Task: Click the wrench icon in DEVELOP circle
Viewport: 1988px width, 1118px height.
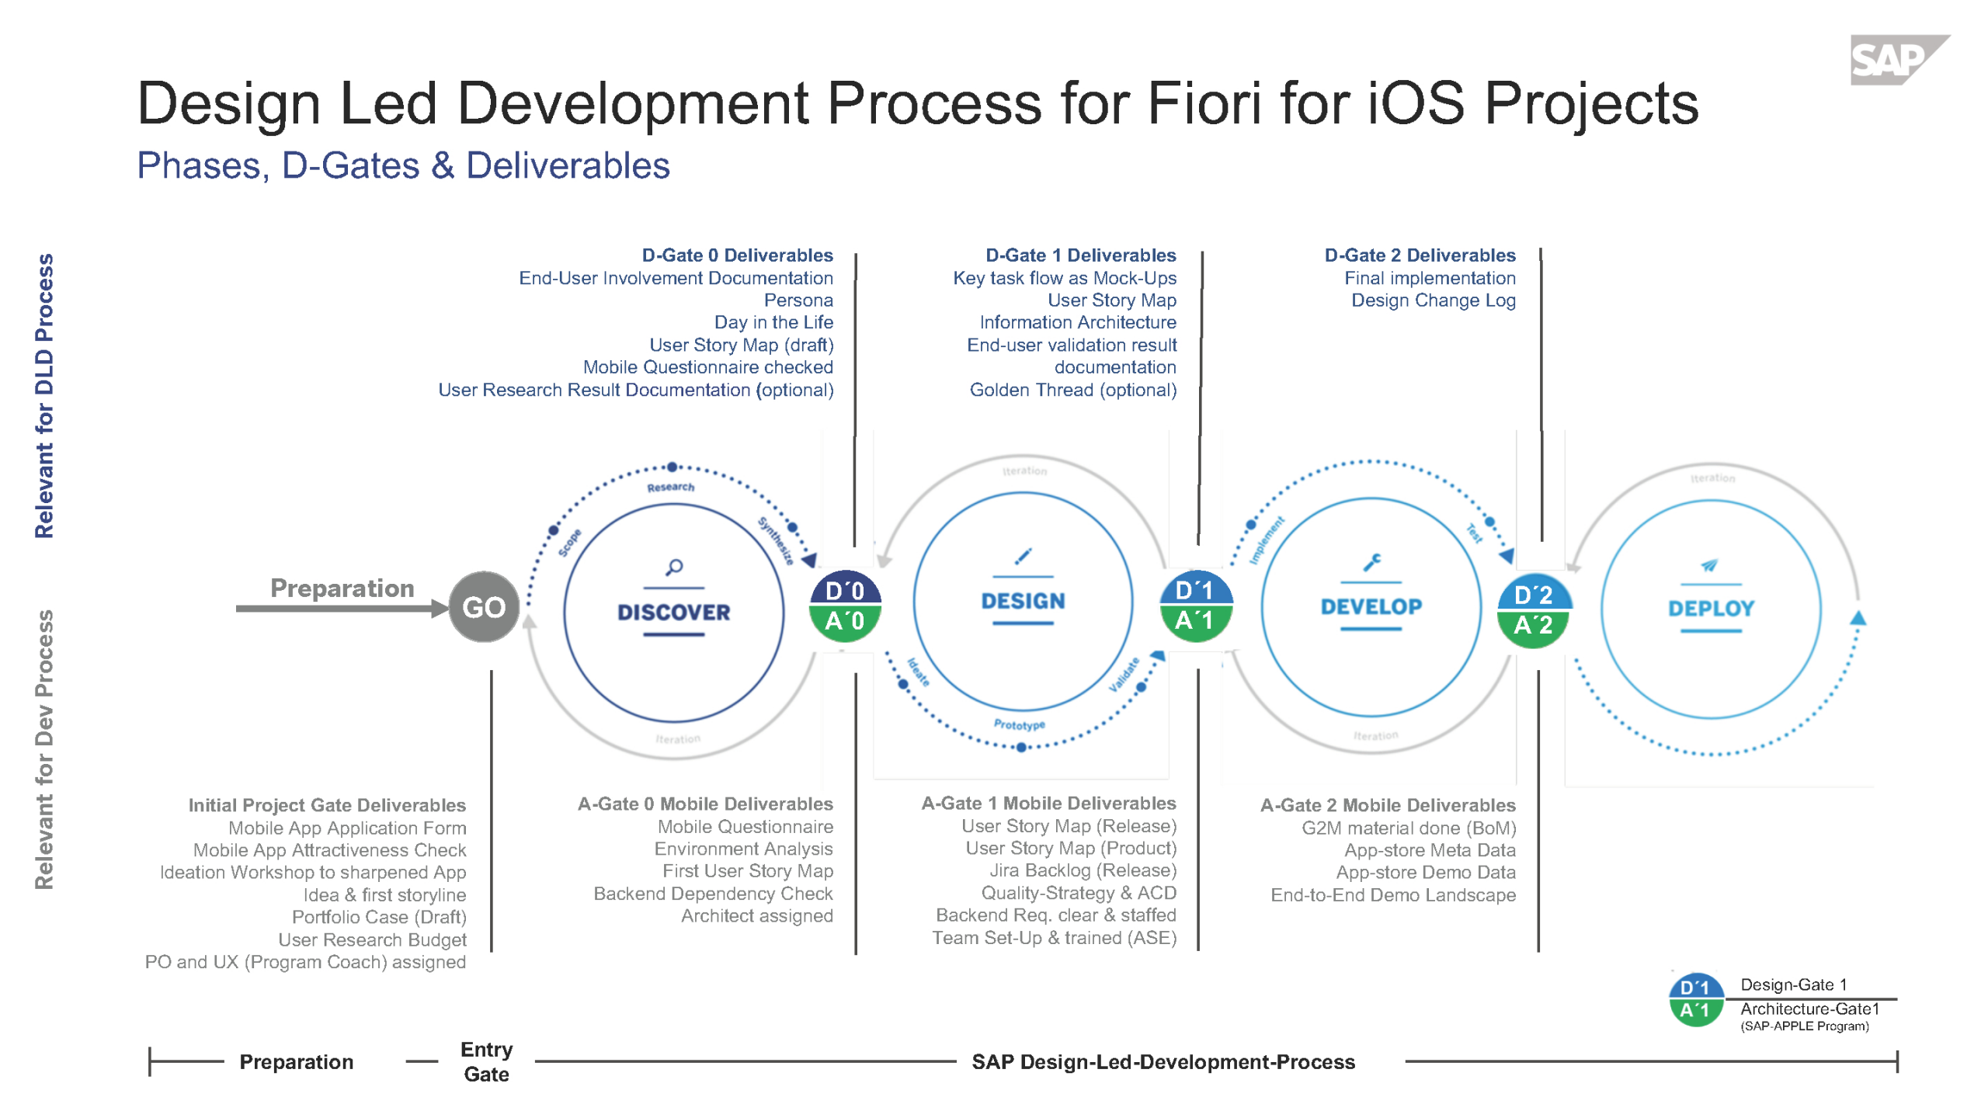Action: pos(1372,562)
